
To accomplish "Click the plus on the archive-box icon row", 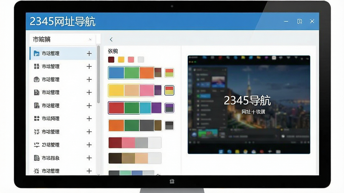I will pyautogui.click(x=89, y=79).
